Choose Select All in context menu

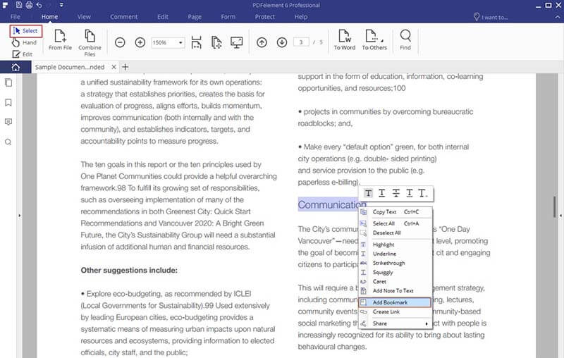[x=396, y=223]
